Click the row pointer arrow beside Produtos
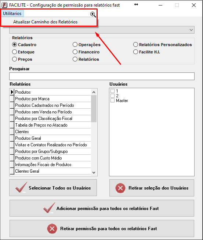 [x=12, y=92]
